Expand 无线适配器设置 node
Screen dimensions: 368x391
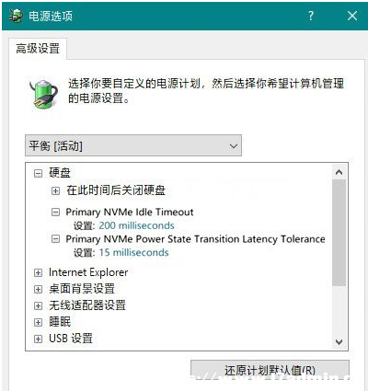pyautogui.click(x=38, y=305)
